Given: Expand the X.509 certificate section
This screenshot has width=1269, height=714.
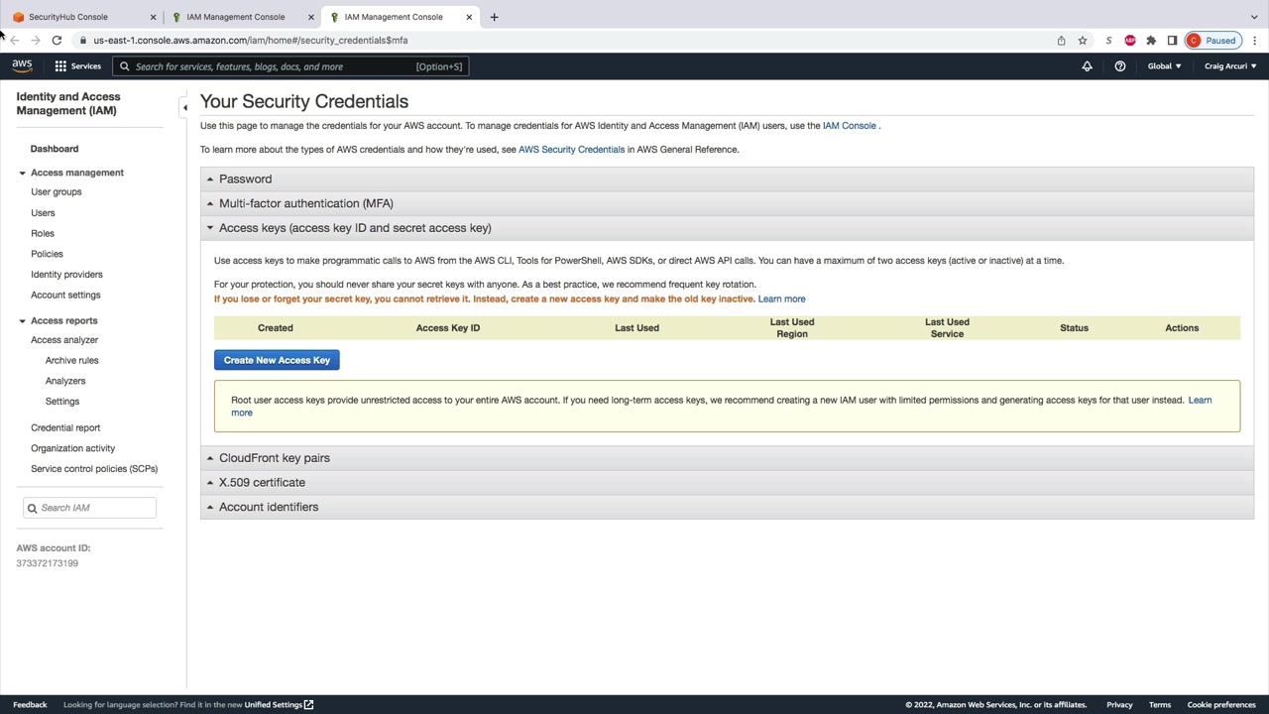Looking at the screenshot, I should (727, 483).
